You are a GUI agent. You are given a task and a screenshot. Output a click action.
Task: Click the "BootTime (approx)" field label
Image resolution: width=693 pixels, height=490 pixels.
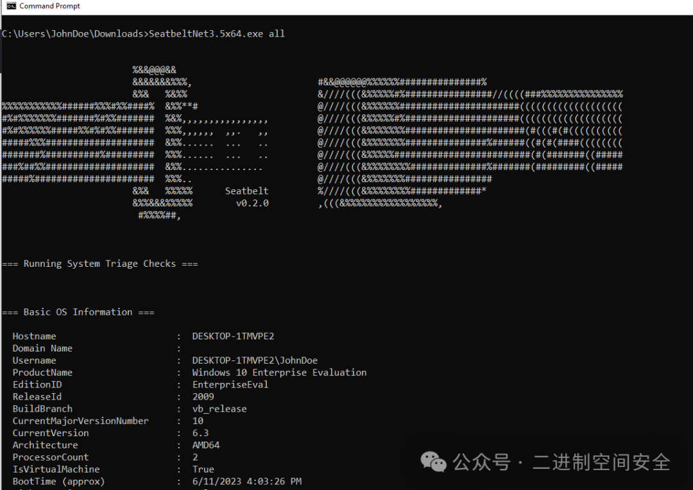click(59, 481)
